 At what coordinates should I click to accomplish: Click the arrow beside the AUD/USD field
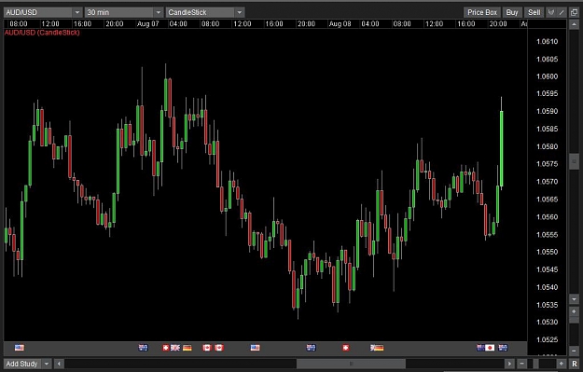click(77, 12)
